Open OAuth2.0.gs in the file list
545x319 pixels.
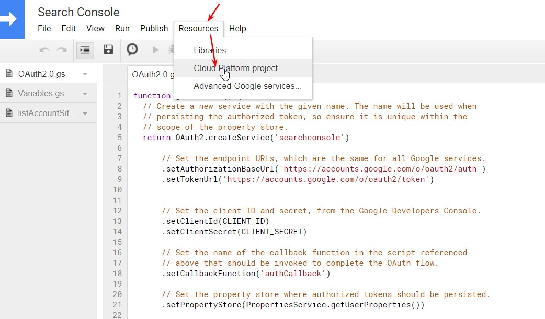(x=42, y=74)
